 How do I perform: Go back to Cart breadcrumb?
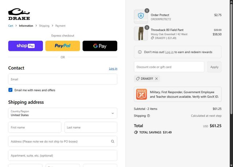[x=11, y=26]
